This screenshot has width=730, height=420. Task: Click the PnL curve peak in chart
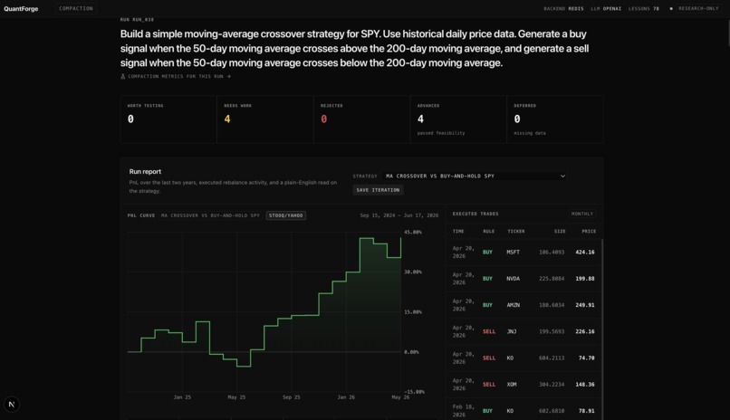pos(367,239)
